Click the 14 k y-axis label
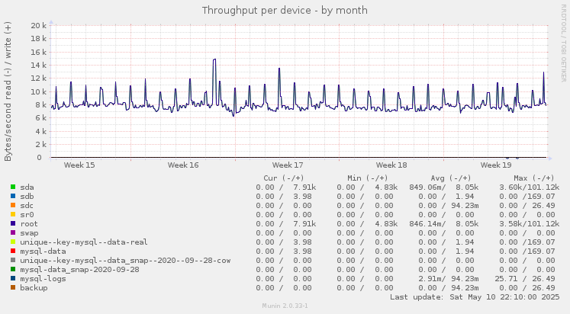 [x=38, y=66]
